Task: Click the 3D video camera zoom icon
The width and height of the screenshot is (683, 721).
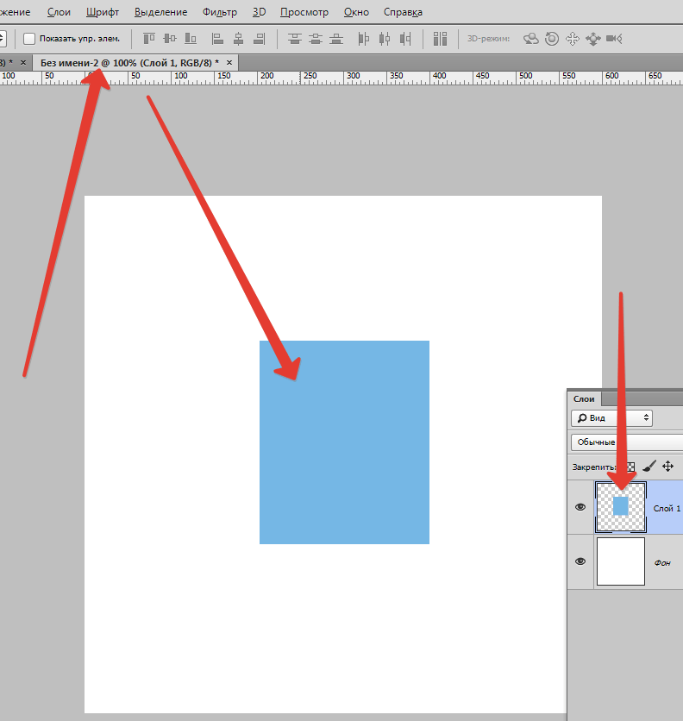Action: pyautogui.click(x=614, y=39)
